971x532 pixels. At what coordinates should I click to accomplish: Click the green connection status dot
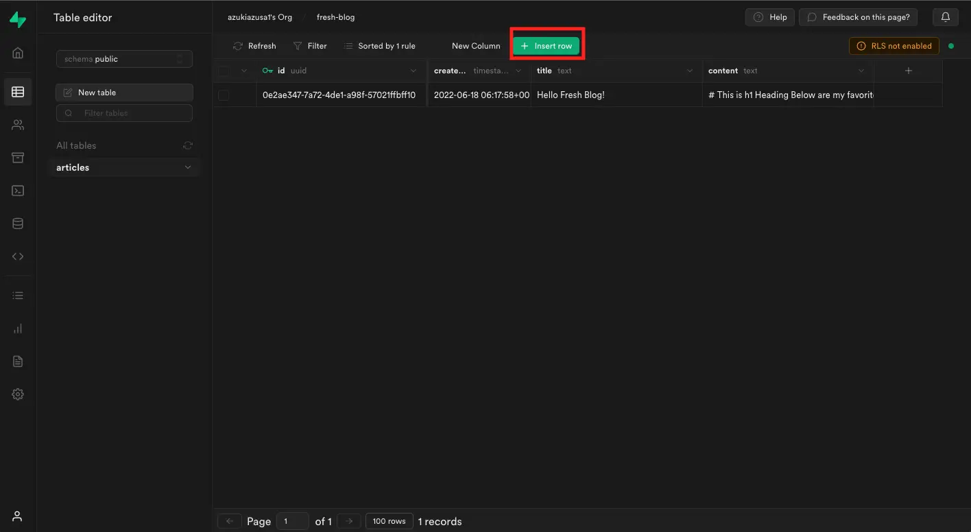pos(950,46)
